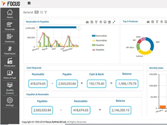Click the dashboard chart icon next to General
167x125 pixels.
[36, 12]
